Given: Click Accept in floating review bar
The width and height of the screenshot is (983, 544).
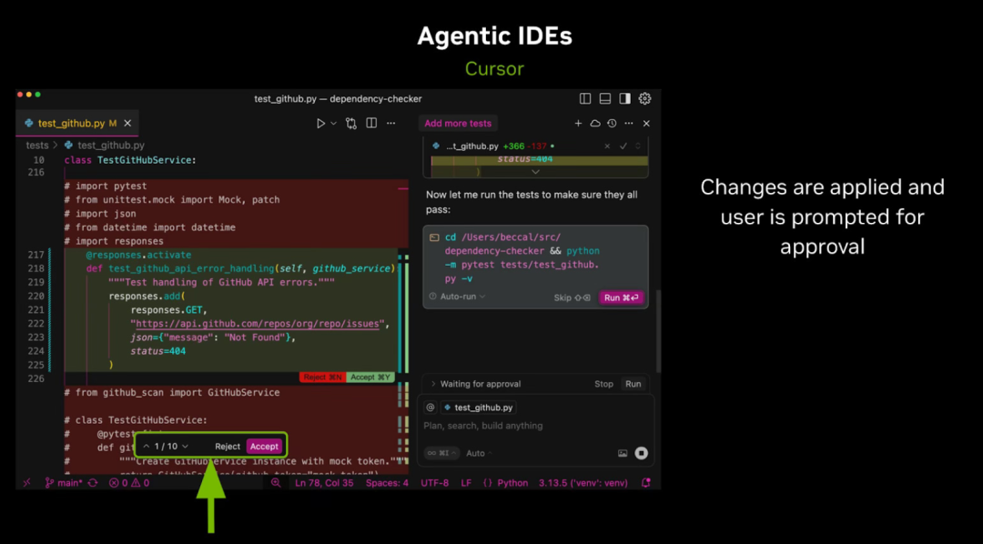Looking at the screenshot, I should click(264, 447).
